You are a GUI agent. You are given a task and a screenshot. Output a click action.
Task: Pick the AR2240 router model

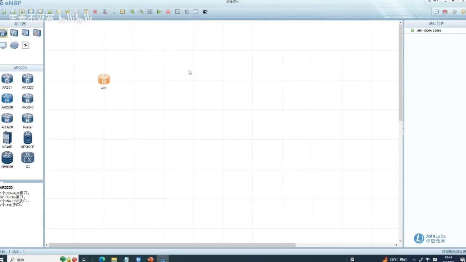[x=28, y=101]
